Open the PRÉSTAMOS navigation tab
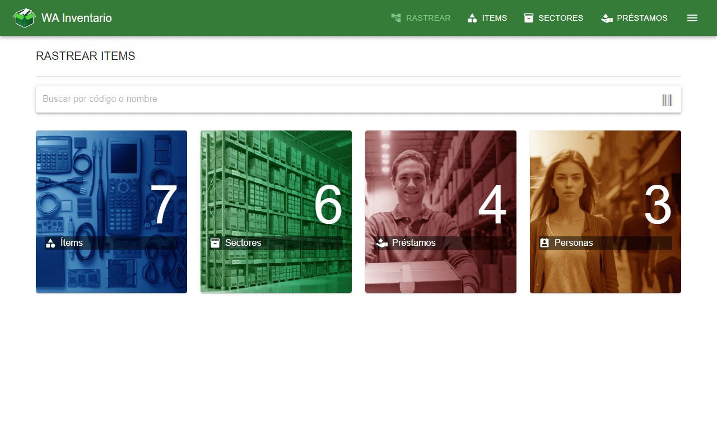 [x=634, y=18]
